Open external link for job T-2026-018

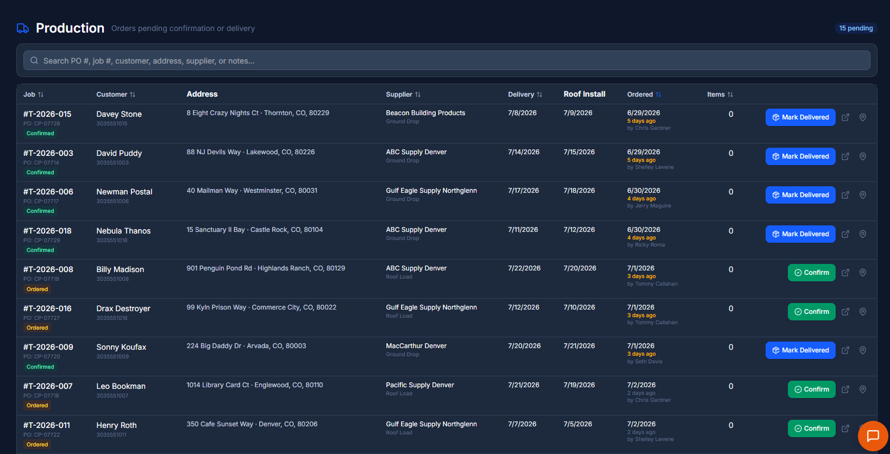(845, 234)
